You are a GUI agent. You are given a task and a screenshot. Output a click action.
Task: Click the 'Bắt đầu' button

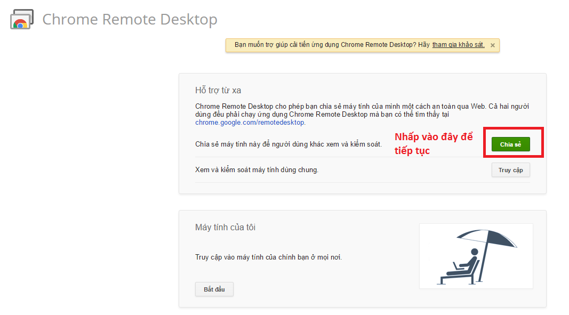pyautogui.click(x=214, y=289)
